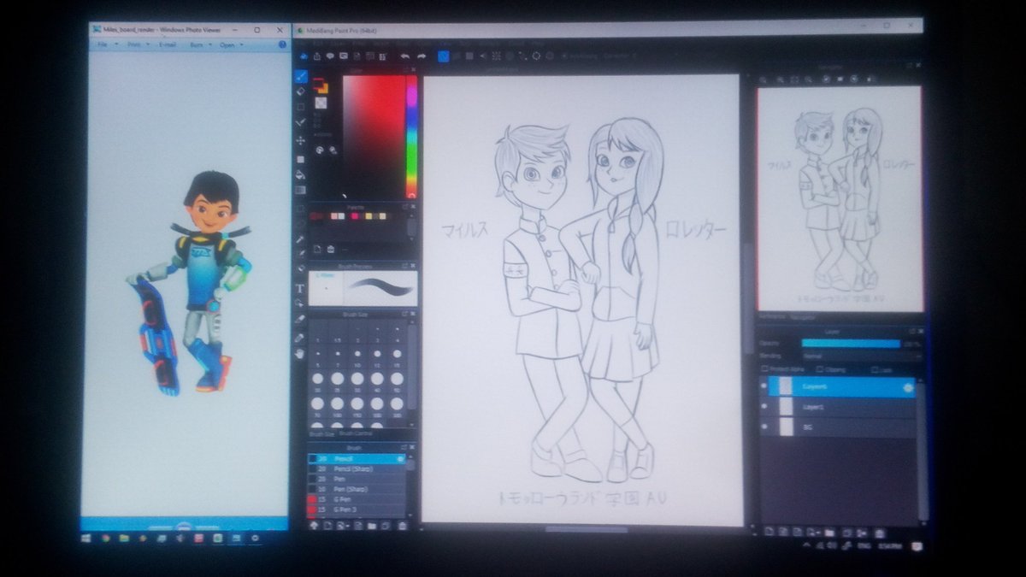Select the Eraser tool in MediBang toolbox
The image size is (1026, 577).
(x=301, y=91)
